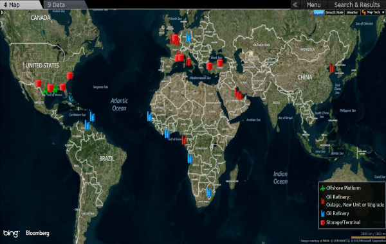Screen dimensions: 386x244
Task: Enable Smooth Mode
Action: click(x=335, y=12)
